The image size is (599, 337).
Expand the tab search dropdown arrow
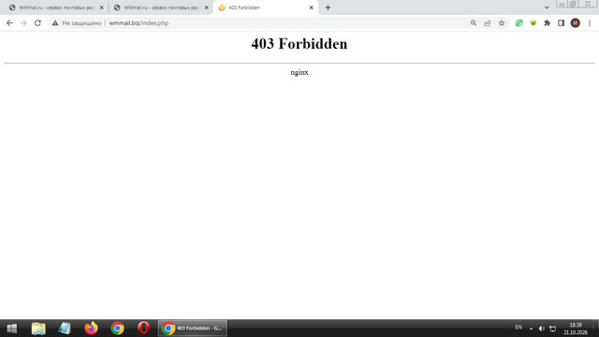(x=547, y=7)
